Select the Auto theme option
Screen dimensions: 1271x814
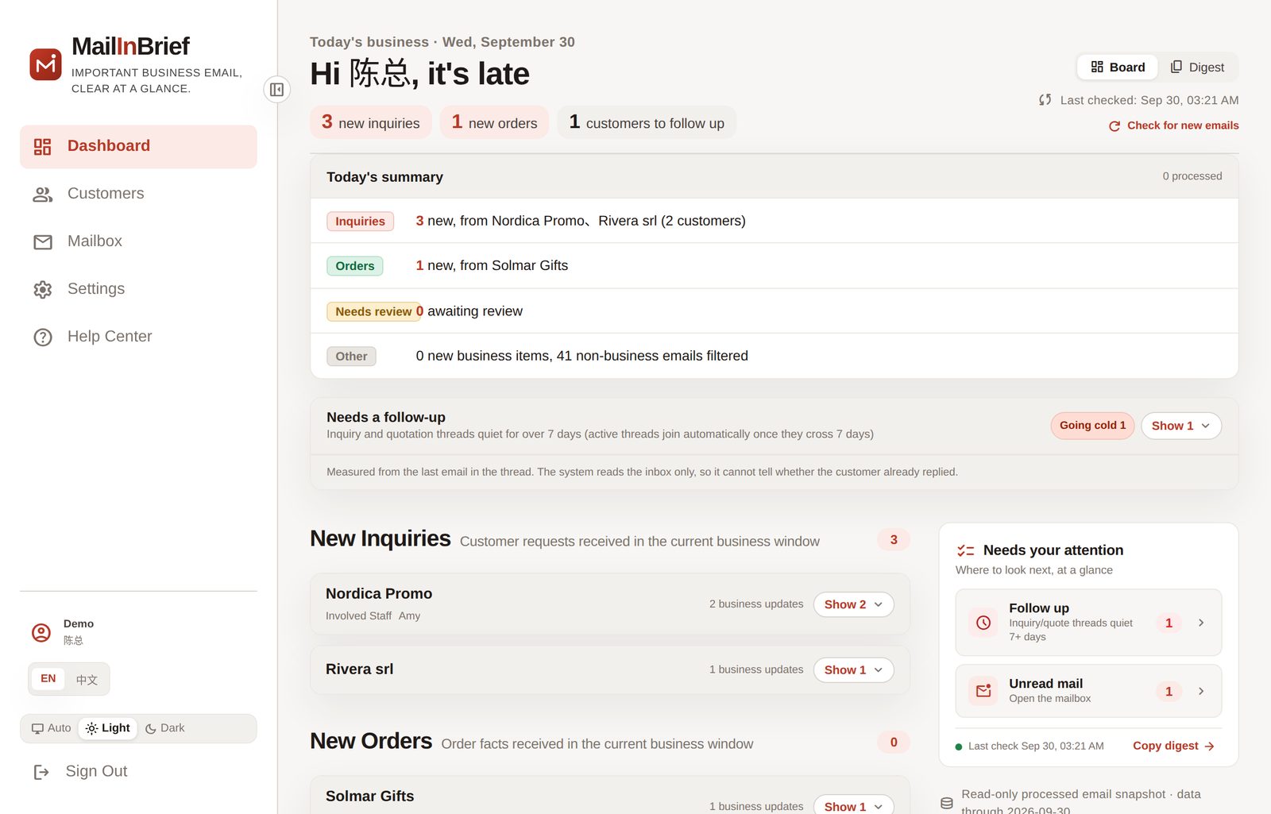click(51, 728)
